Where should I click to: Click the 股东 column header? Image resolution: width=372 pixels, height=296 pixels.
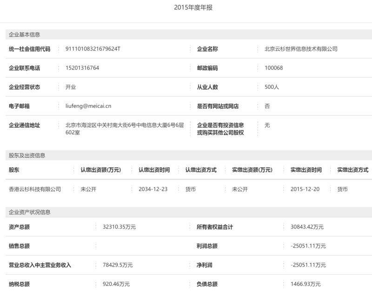click(14, 170)
